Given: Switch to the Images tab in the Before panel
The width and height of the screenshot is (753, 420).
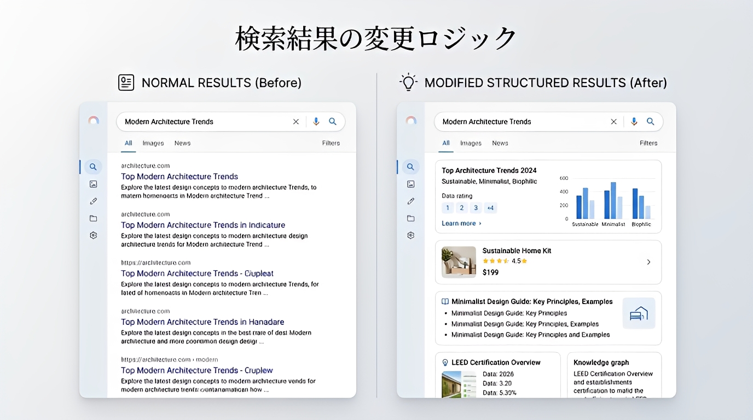Looking at the screenshot, I should click(x=153, y=143).
